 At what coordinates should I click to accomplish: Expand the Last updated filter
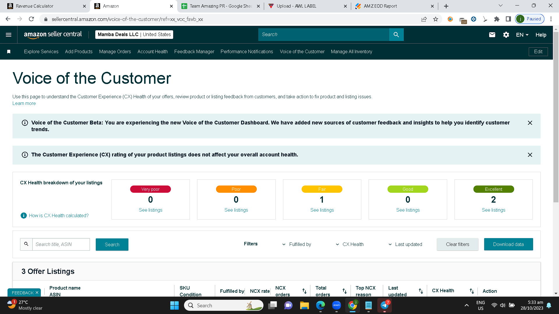click(405, 244)
